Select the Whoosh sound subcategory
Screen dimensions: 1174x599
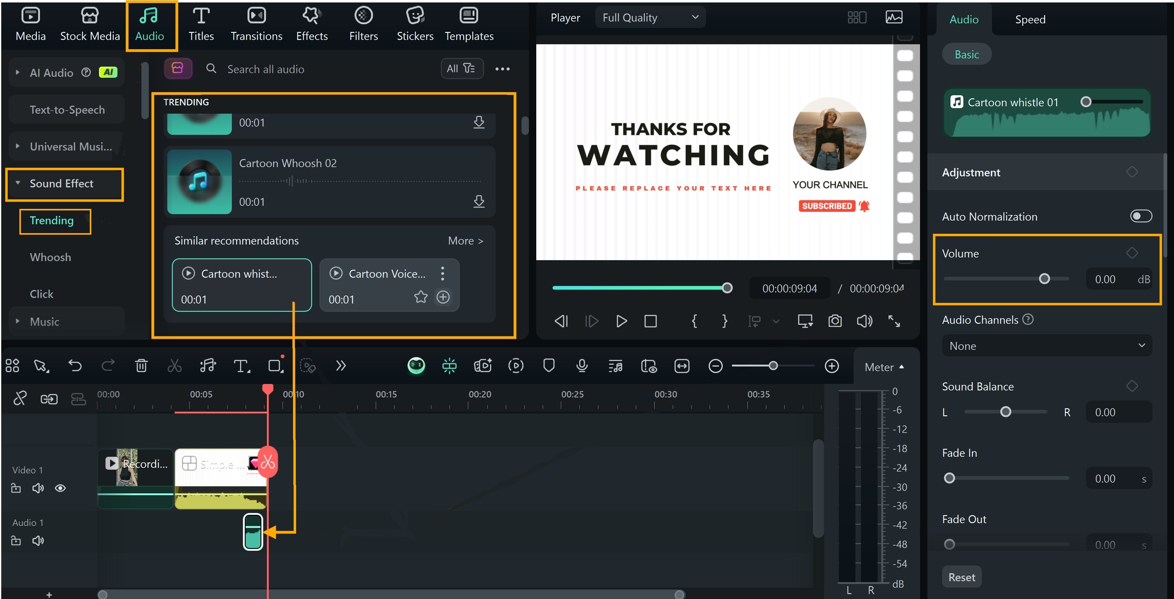click(x=50, y=257)
